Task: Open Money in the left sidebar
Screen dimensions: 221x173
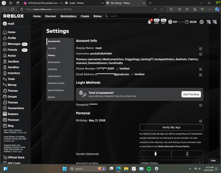Action: point(10,85)
